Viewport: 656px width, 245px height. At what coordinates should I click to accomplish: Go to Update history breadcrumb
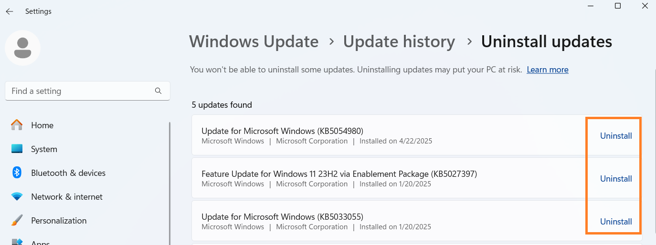coord(399,41)
